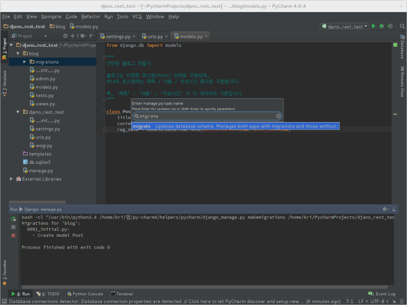The width and height of the screenshot is (407, 305).
Task: Open the Refactor menu
Action: [91, 17]
